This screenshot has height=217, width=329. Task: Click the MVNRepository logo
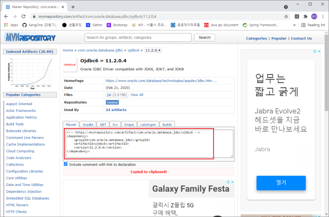pyautogui.click(x=30, y=37)
